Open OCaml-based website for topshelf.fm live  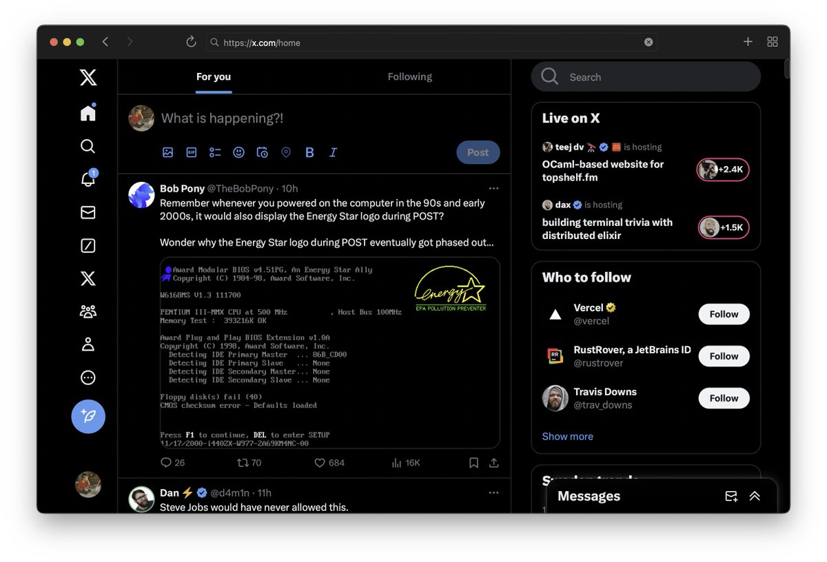point(603,171)
